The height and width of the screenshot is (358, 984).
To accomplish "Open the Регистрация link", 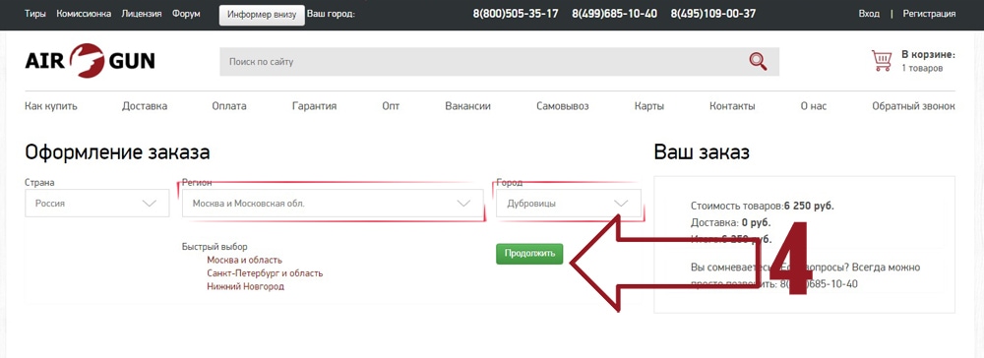I will pyautogui.click(x=930, y=14).
